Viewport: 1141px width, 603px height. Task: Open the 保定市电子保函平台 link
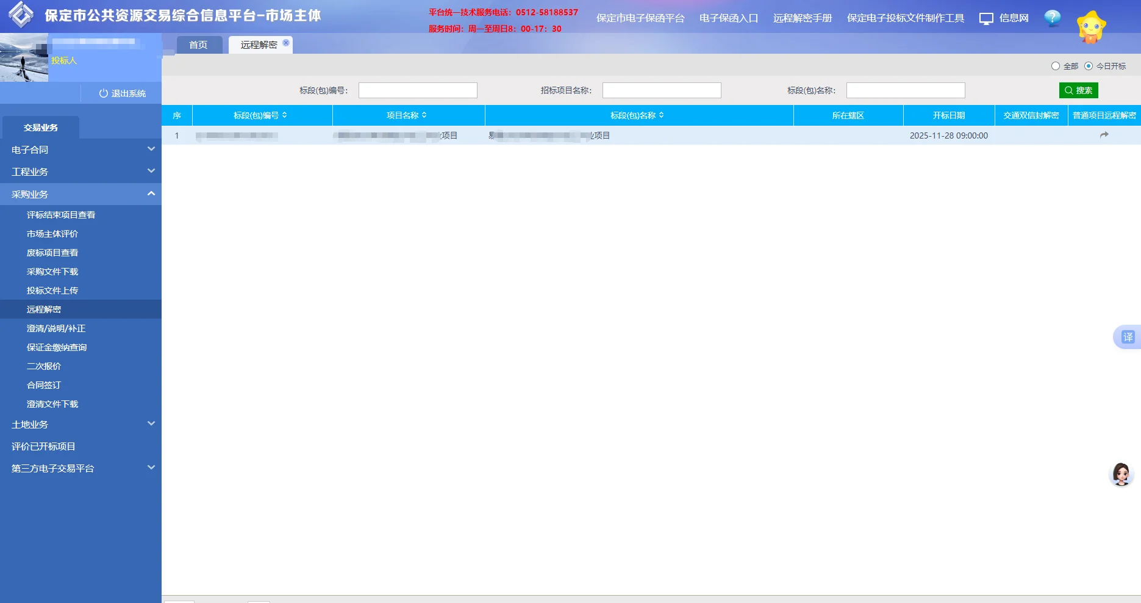[640, 18]
